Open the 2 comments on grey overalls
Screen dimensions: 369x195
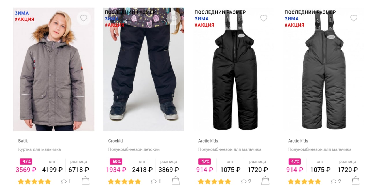pyautogui.click(x=336, y=181)
